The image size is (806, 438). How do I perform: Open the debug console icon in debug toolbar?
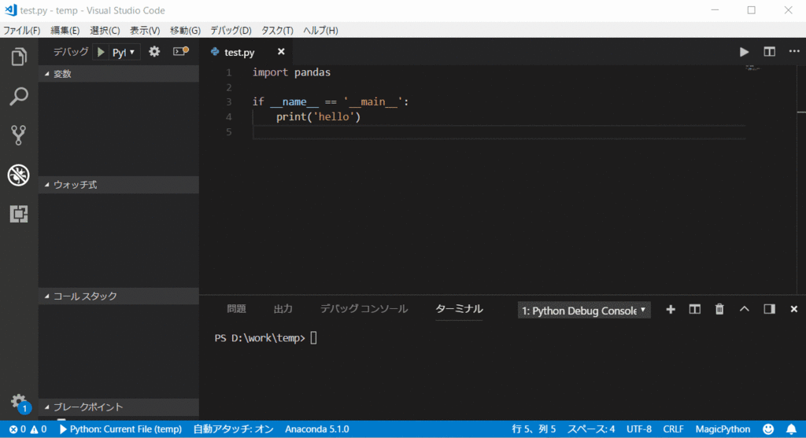coord(180,51)
